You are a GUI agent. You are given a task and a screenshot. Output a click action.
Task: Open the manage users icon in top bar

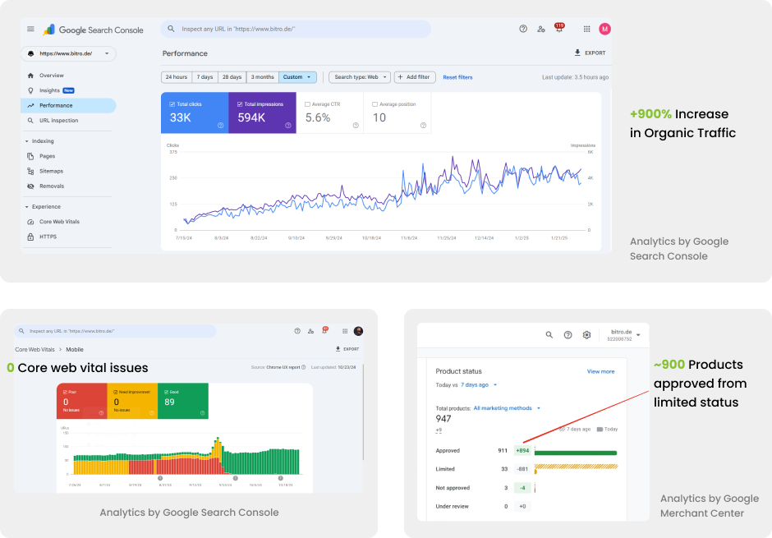tap(540, 29)
